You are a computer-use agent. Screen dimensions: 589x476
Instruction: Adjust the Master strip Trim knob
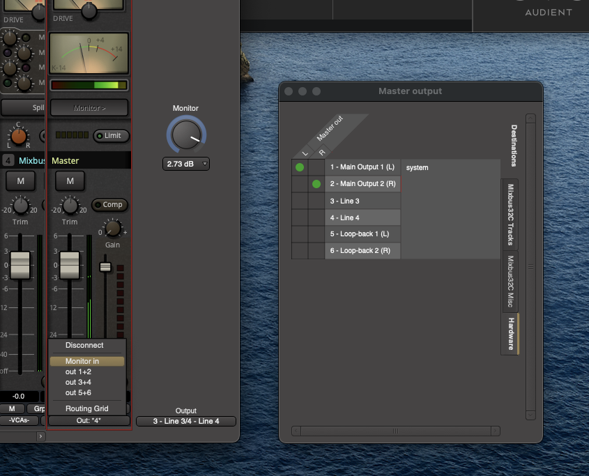[x=70, y=206]
